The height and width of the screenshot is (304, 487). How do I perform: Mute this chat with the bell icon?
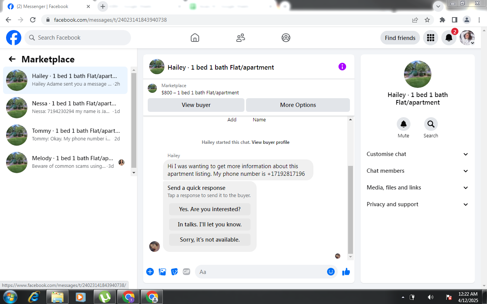404,124
